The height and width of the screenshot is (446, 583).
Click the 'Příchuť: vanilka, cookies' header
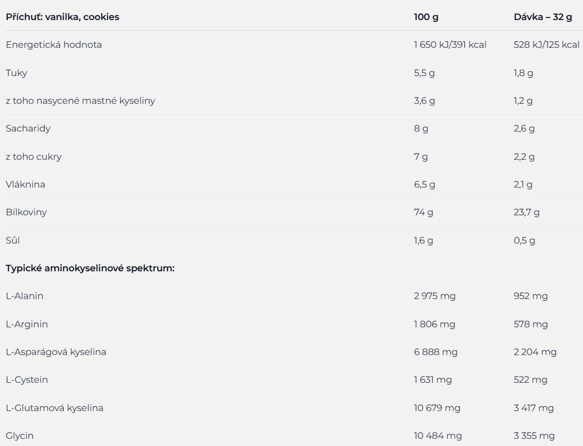[x=63, y=17]
